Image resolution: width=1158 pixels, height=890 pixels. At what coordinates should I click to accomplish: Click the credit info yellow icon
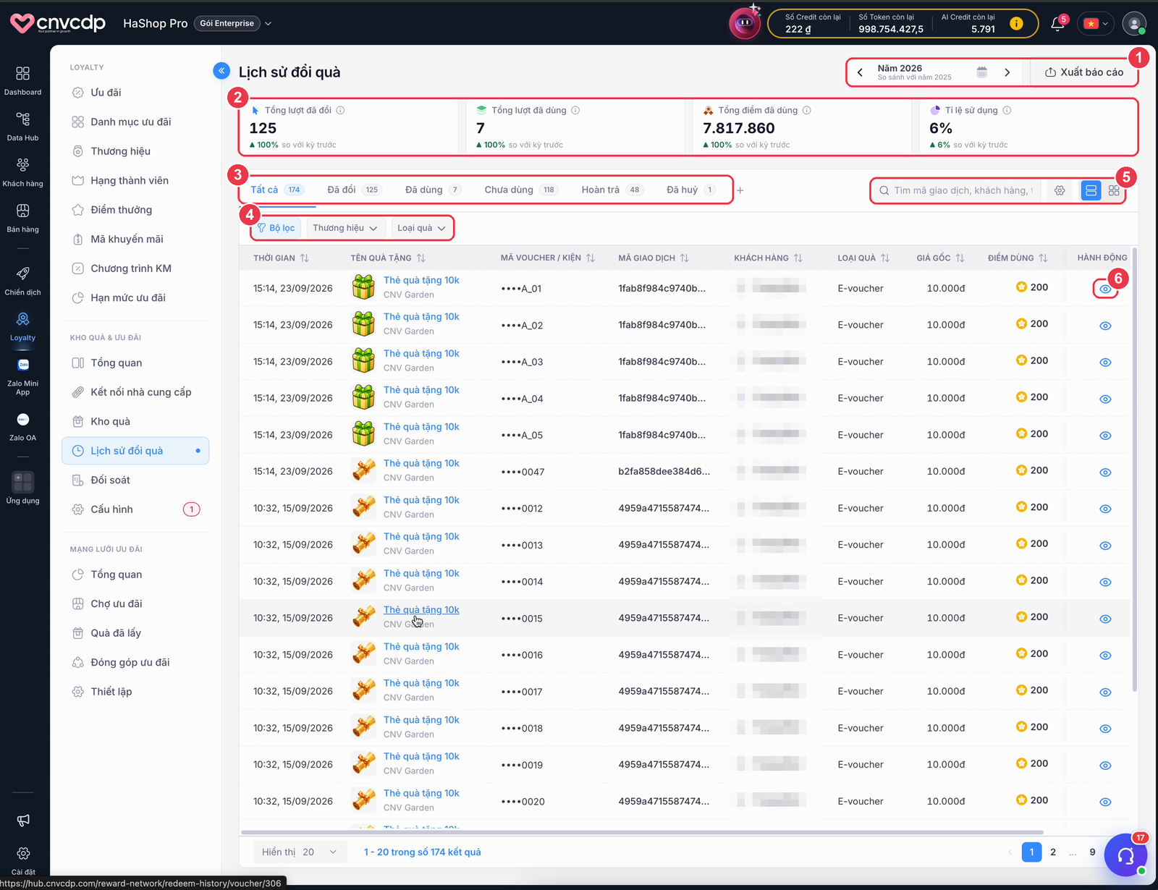(x=1016, y=24)
